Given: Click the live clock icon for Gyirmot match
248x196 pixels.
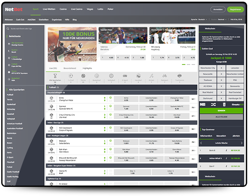Looking at the screenshot, I should (110, 106).
